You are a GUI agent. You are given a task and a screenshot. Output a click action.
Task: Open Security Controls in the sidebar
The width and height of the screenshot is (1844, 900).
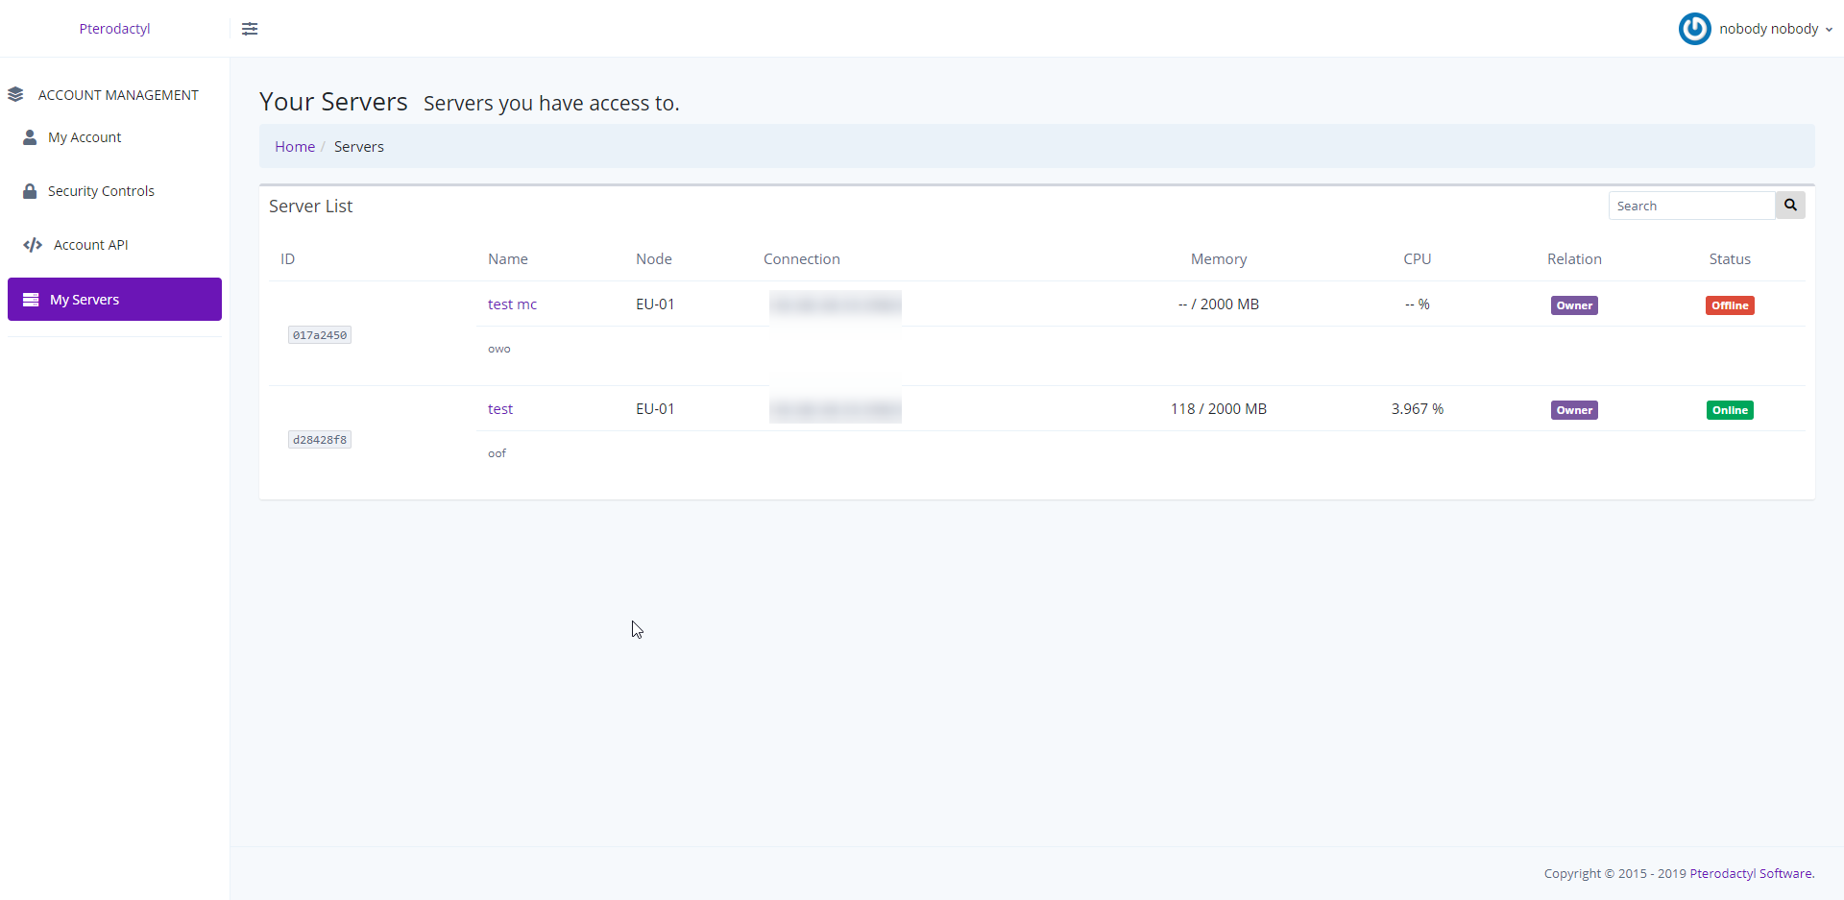click(x=101, y=191)
